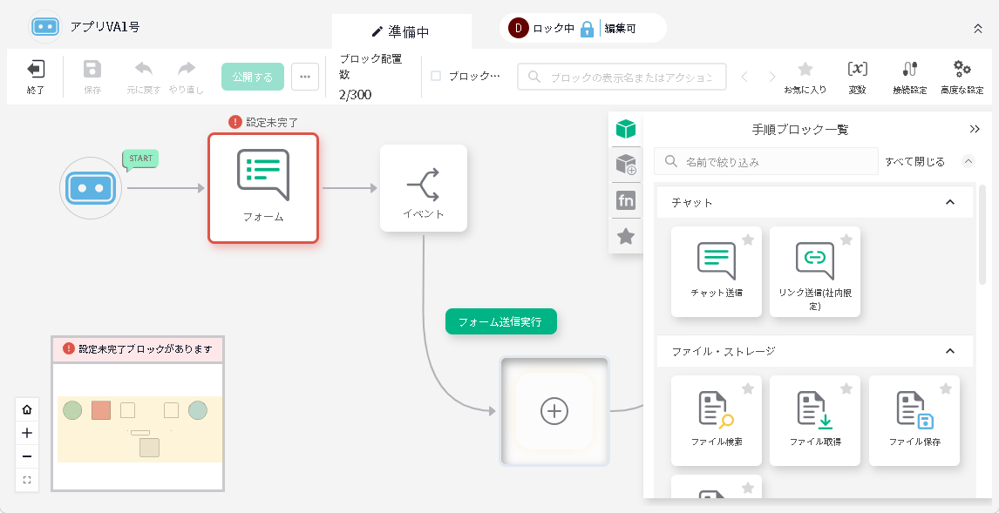Click the 公開する button
999x513 pixels.
point(253,77)
